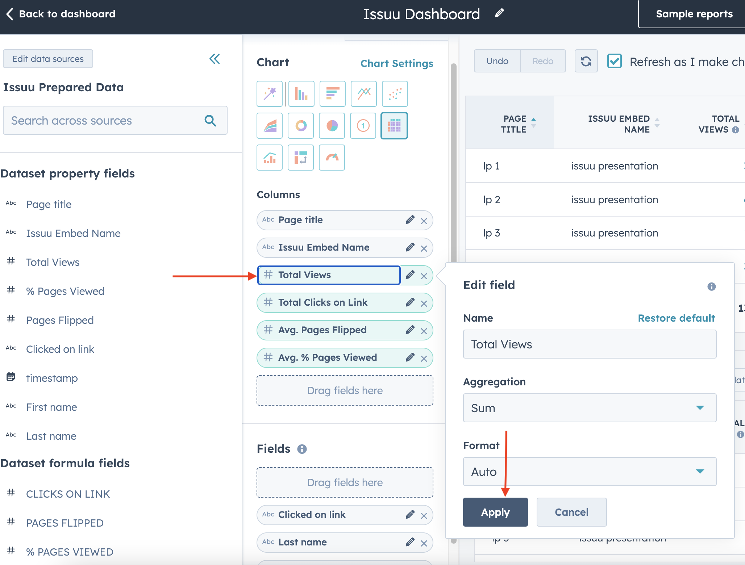
Task: Select the KPI single number chart type
Action: (x=363, y=126)
